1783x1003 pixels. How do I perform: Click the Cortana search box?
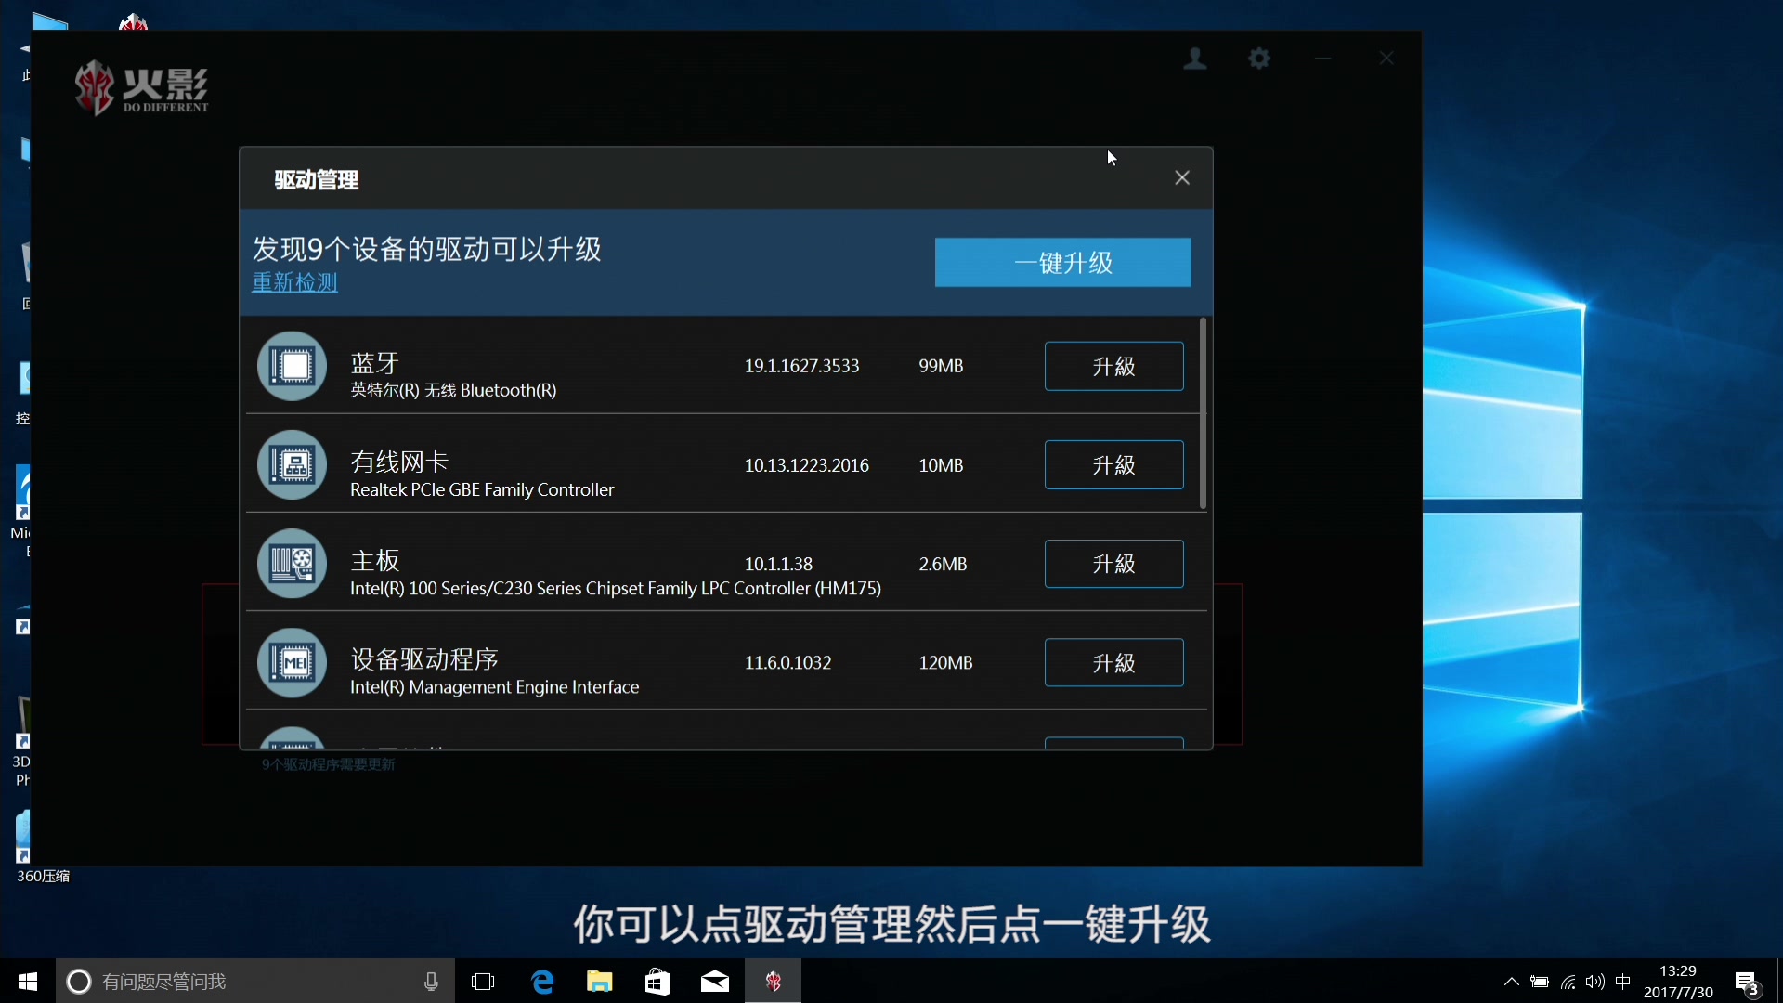coord(255,981)
